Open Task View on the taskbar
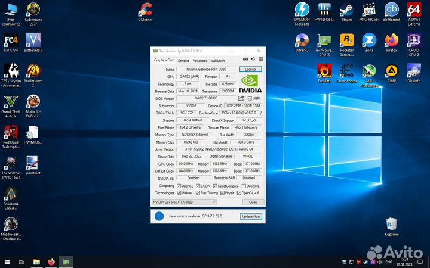Image resolution: width=430 pixels, height=268 pixels. pyautogui.click(x=21, y=262)
